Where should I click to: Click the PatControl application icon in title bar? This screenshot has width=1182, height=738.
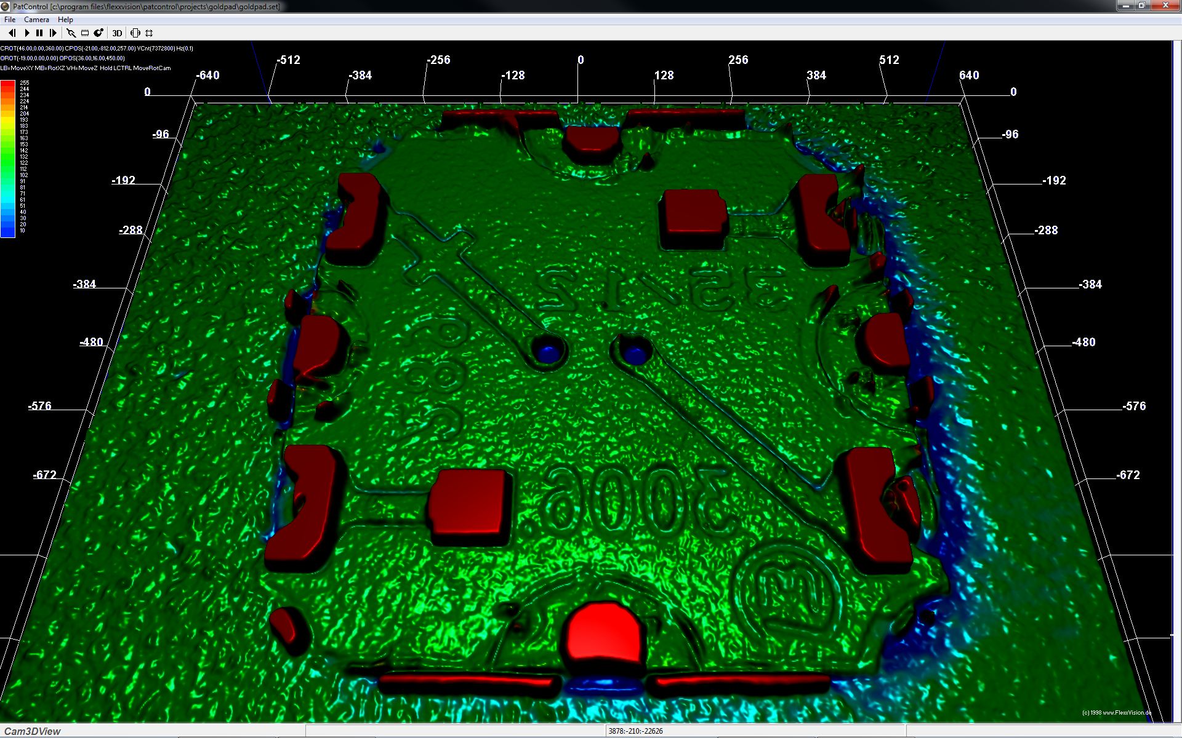pos(6,6)
